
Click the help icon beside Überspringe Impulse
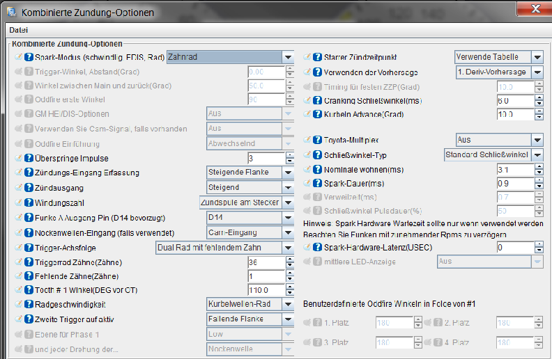click(29, 159)
